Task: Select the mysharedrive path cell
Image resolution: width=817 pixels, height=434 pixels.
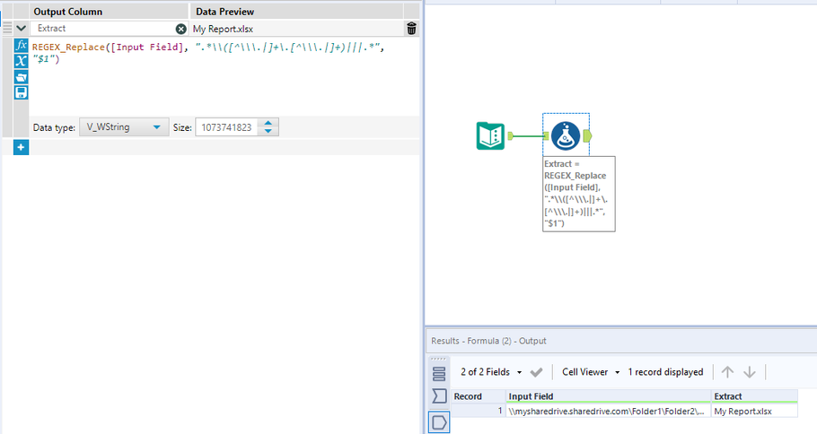Action: pos(608,411)
